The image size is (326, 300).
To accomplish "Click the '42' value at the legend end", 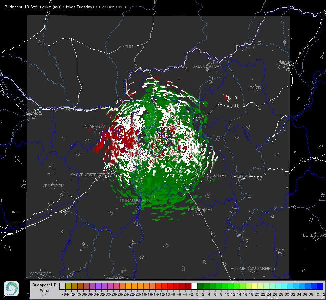I will pyautogui.click(x=323, y=294).
